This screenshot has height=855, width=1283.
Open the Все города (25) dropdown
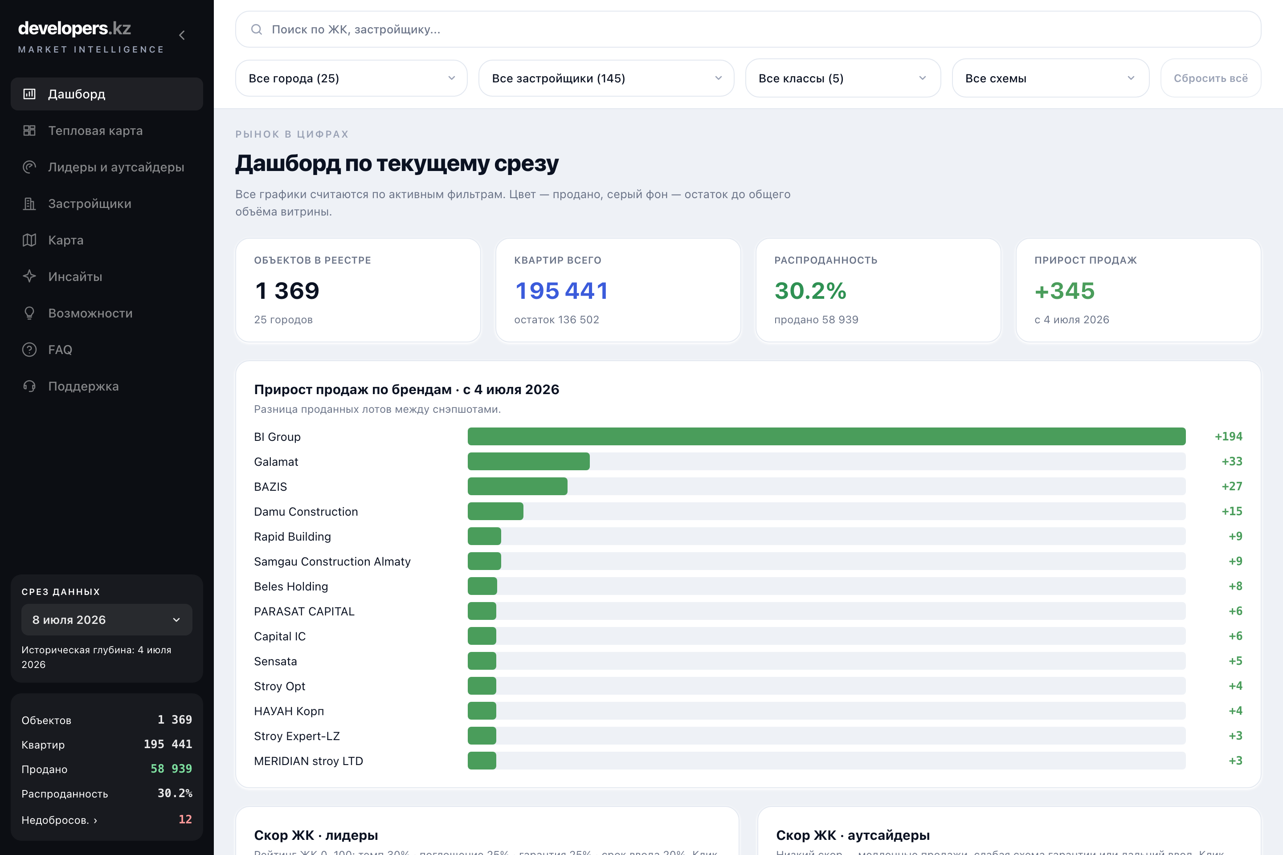click(351, 78)
